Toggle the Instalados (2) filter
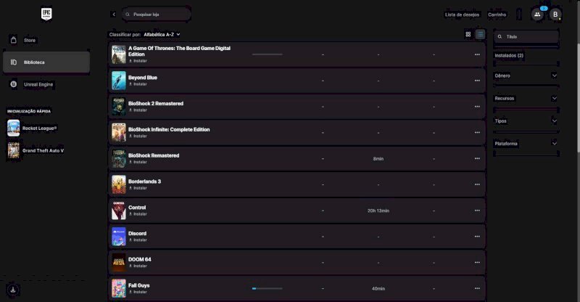The image size is (580, 302). (x=509, y=55)
